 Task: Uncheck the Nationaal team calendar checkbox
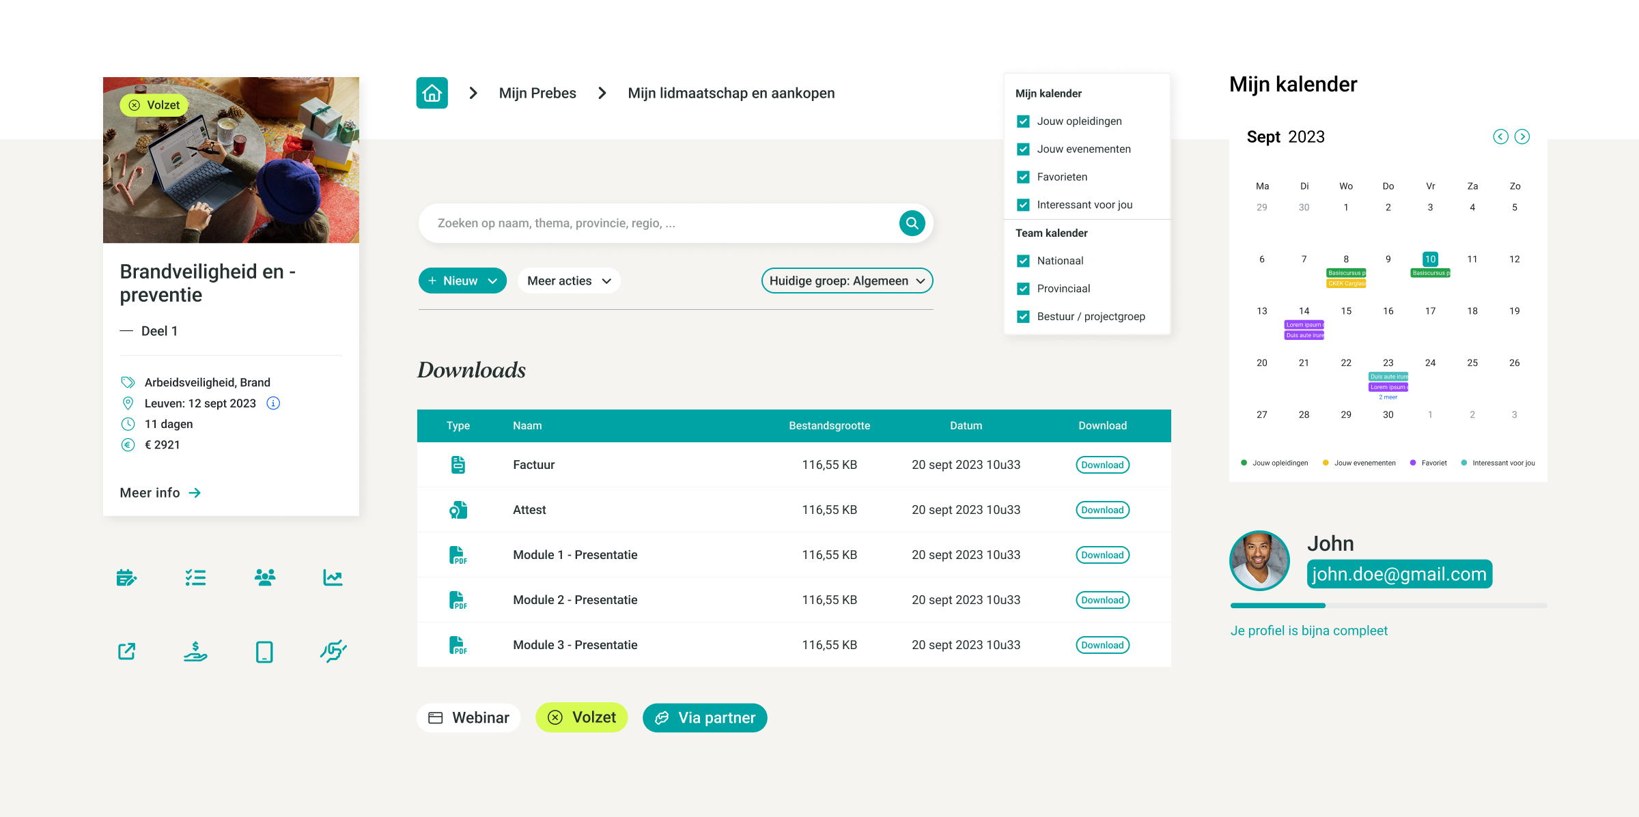(1023, 261)
